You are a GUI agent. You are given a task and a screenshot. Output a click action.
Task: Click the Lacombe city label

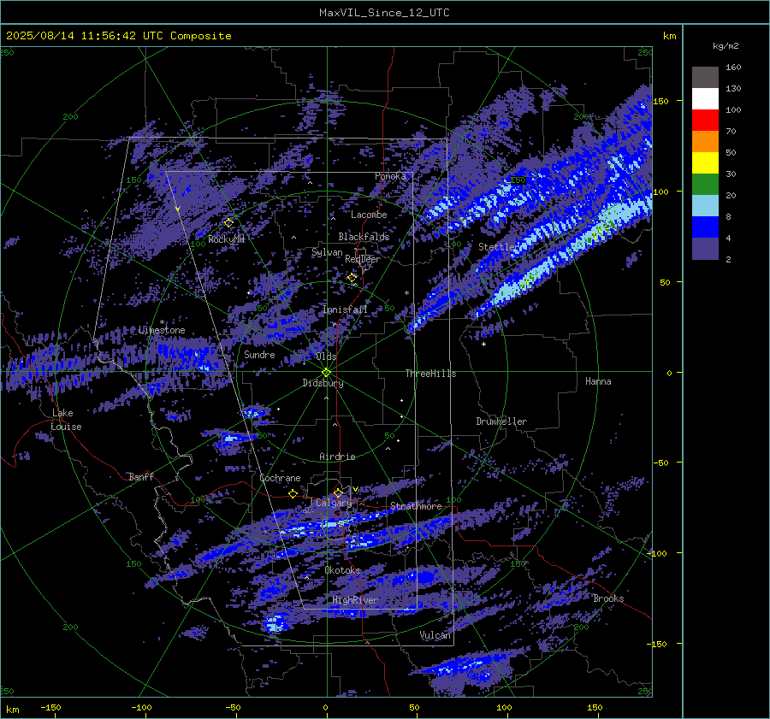coord(369,215)
